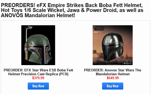Buy the Anovos Mandalorian helmet now
The width and height of the screenshot is (151, 94).
point(113,86)
